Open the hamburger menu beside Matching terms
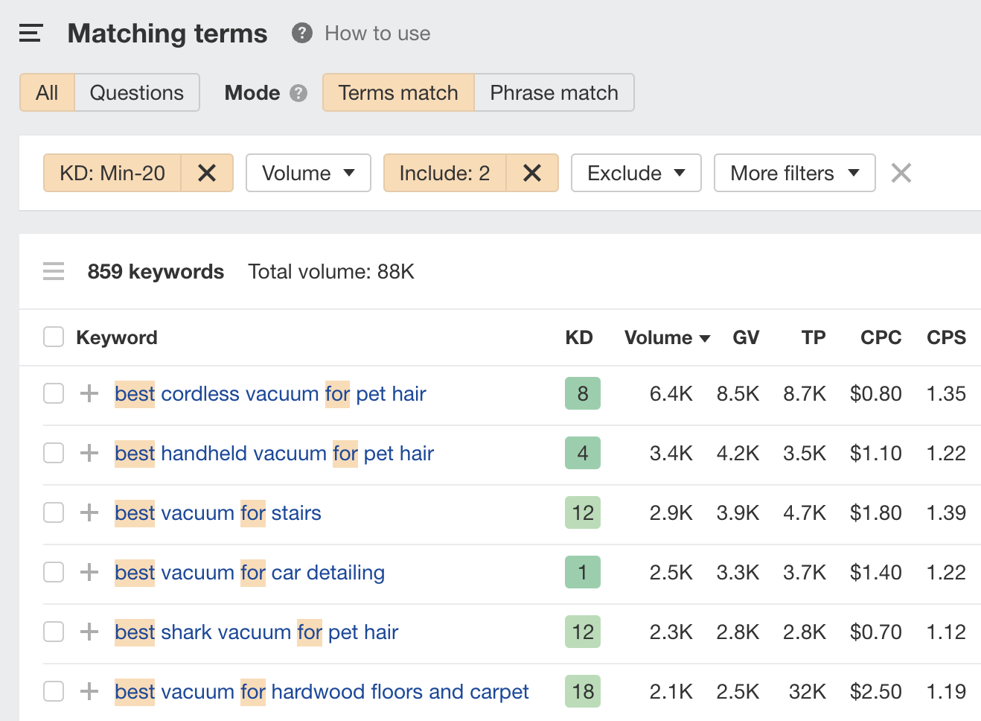This screenshot has height=721, width=981. coord(31,33)
